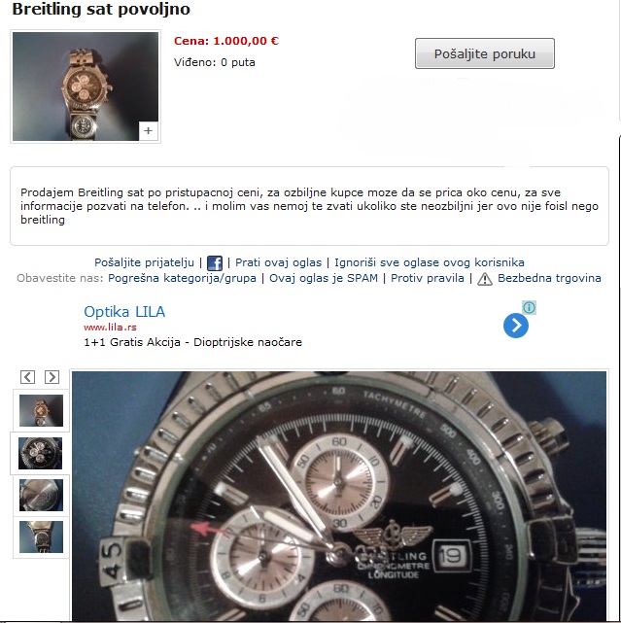Viewport: 621px width, 623px height.
Task: Select the watch case back thumbnail
Action: click(x=42, y=495)
